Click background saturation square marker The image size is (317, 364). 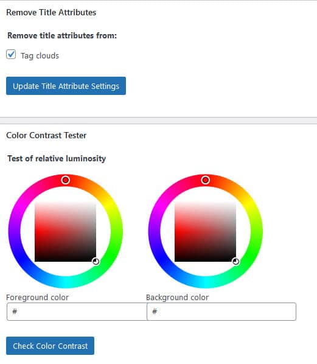(236, 261)
